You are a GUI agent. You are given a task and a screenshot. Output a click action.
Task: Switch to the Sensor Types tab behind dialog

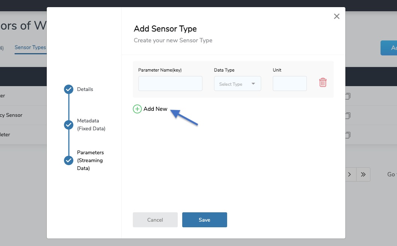tap(30, 48)
